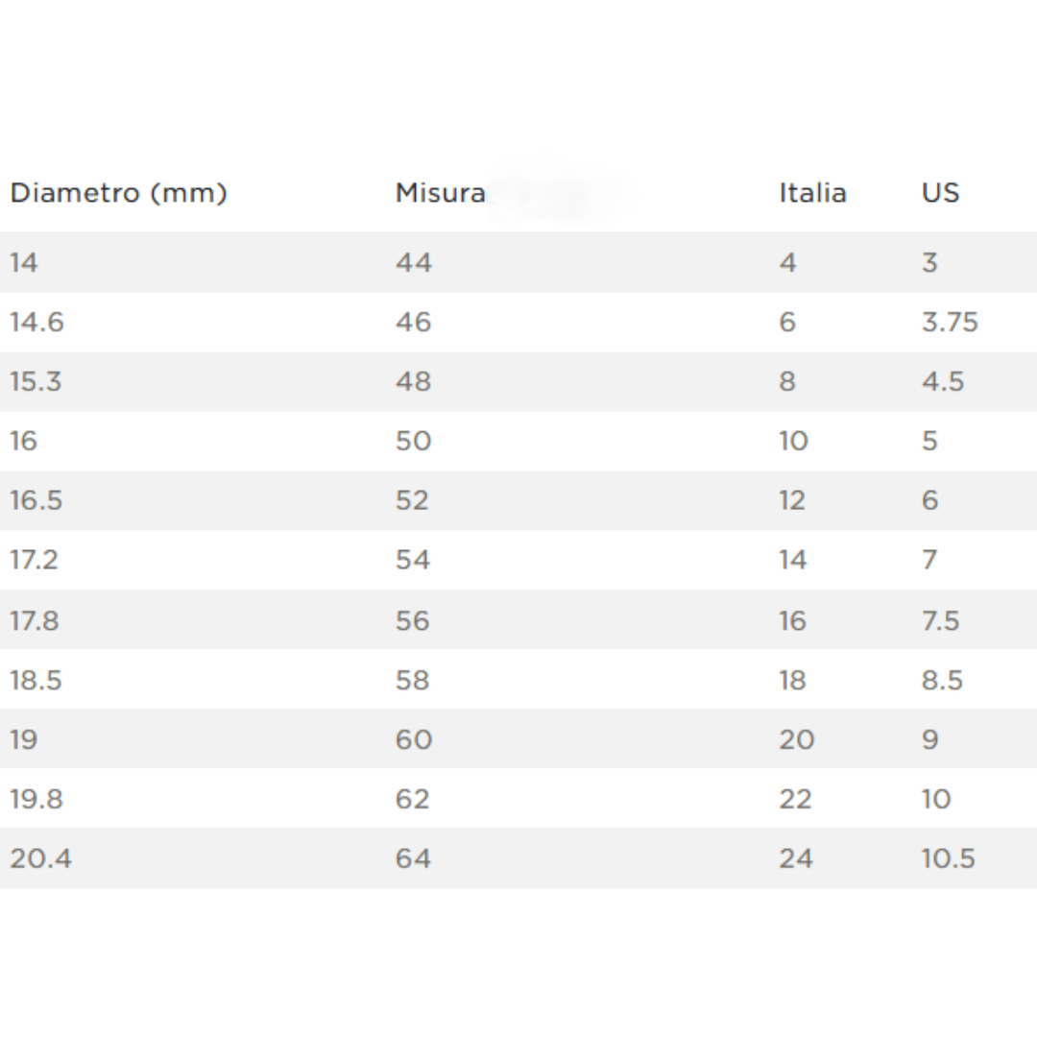
Task: Select US size 4.5
Action: [x=943, y=381]
